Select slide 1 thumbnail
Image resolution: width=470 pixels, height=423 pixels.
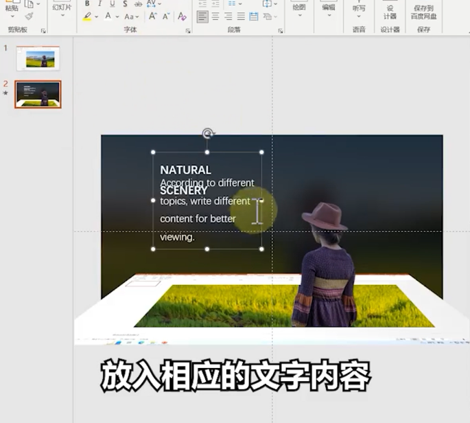click(x=38, y=58)
